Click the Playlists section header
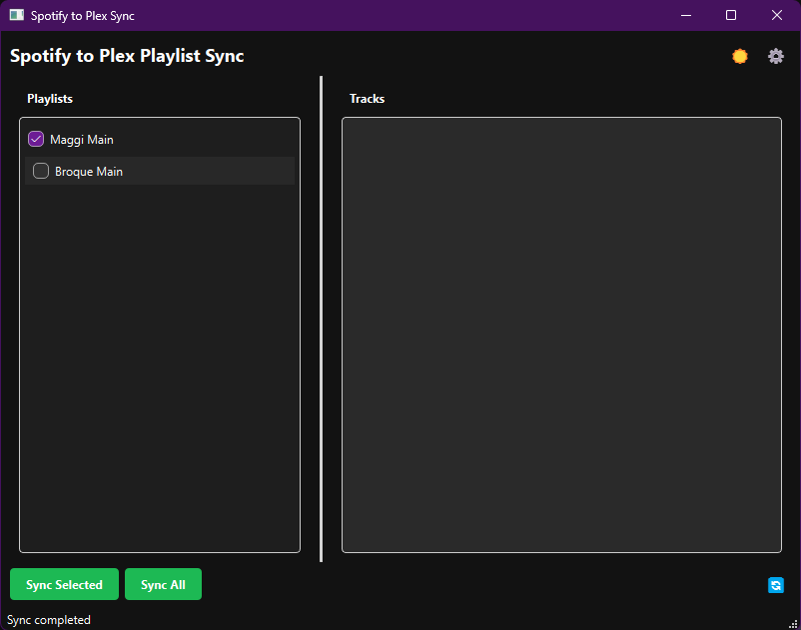The image size is (801, 630). click(x=50, y=99)
